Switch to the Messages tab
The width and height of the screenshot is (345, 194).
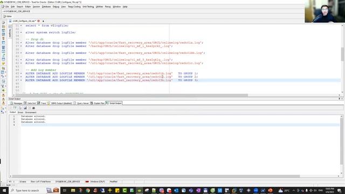pyautogui.click(x=16, y=103)
